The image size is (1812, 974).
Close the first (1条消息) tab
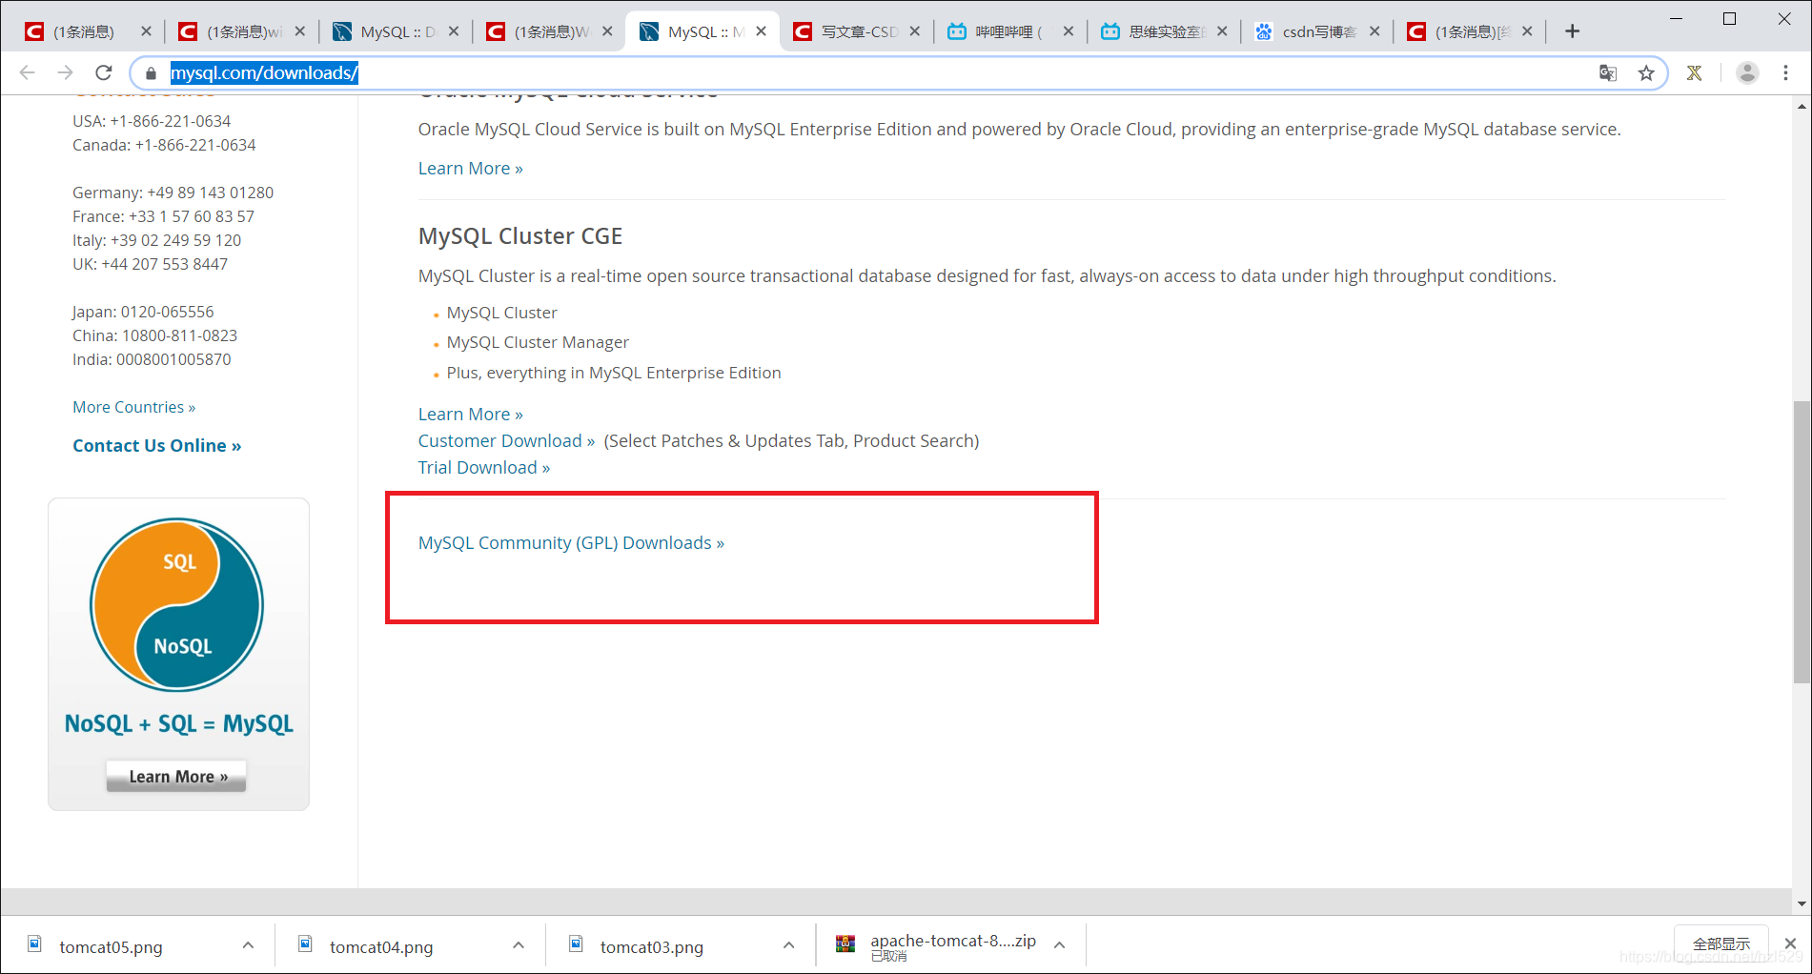[x=146, y=31]
